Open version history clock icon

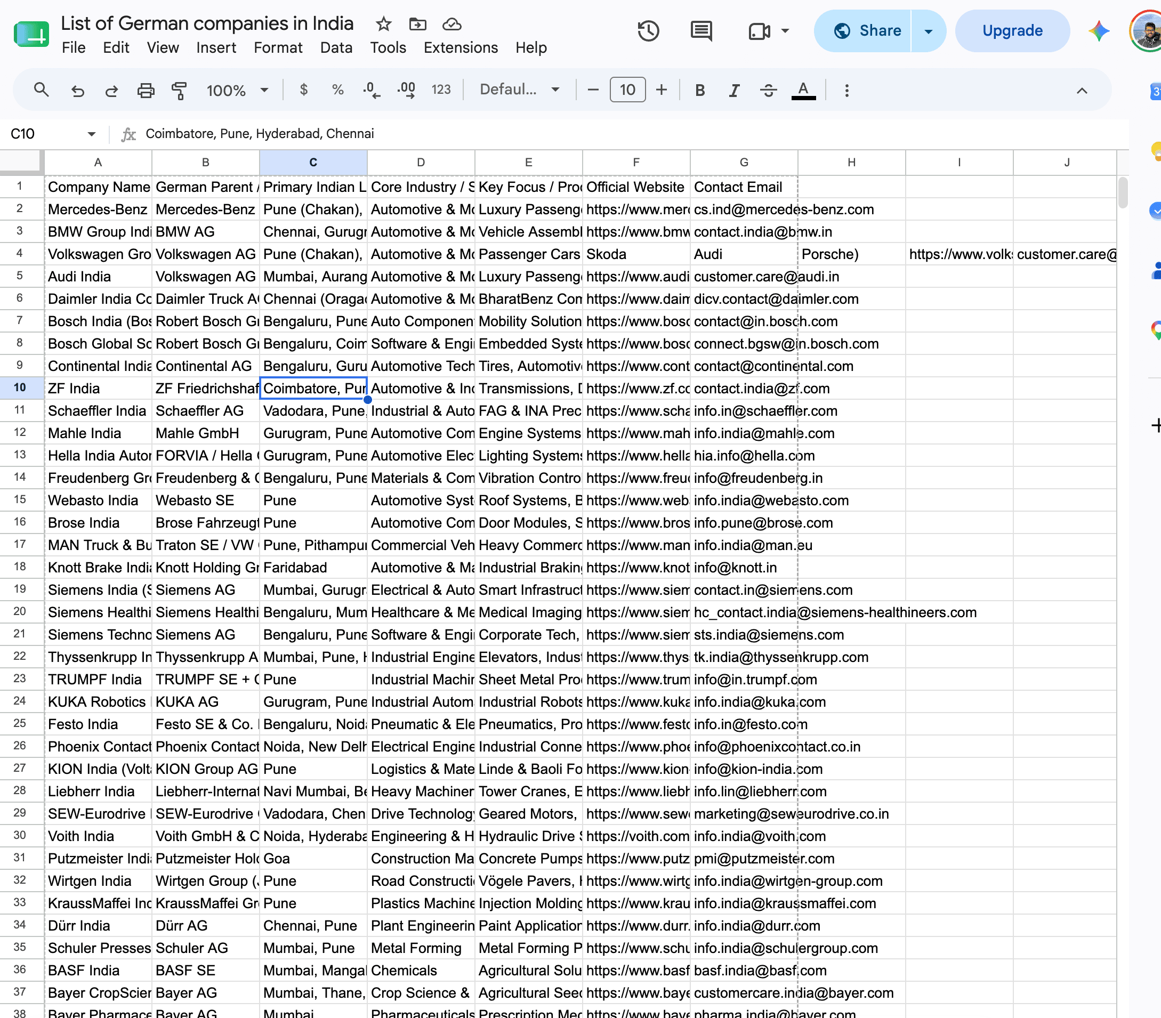[648, 31]
